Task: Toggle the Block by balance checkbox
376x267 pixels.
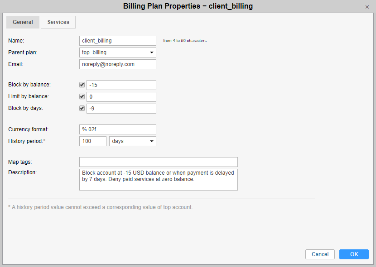Action: tap(82, 85)
